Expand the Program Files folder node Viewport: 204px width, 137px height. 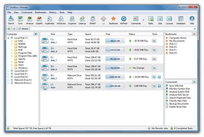tap(12, 53)
